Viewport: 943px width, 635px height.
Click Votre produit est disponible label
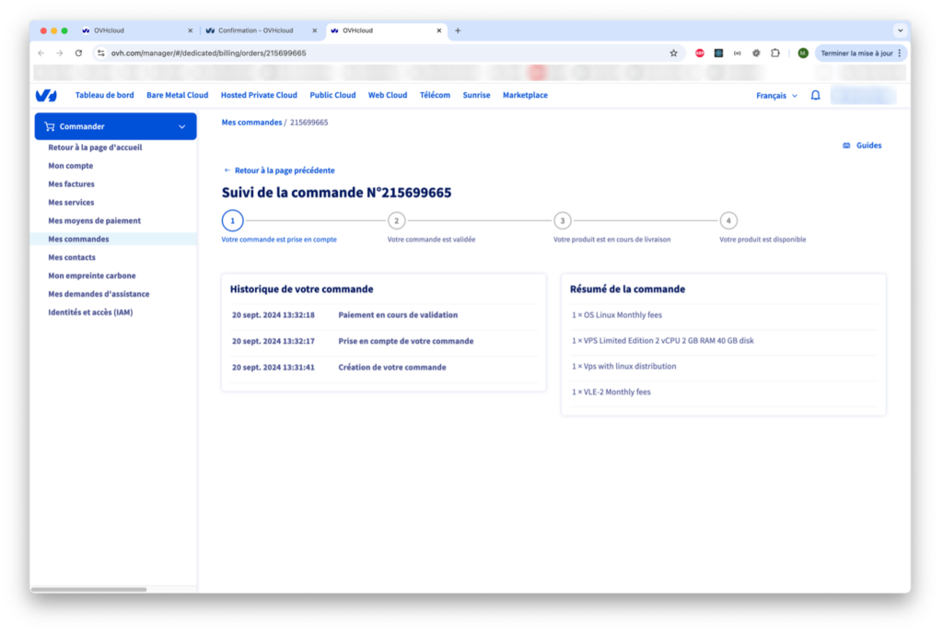click(x=763, y=240)
